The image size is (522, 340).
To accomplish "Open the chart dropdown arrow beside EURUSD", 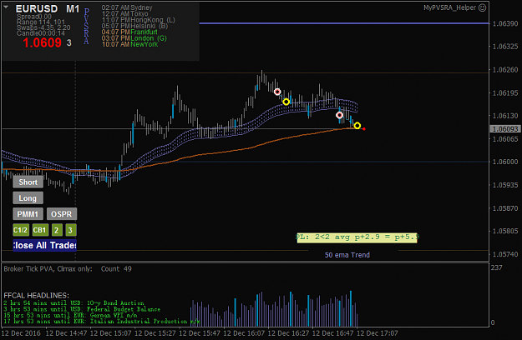I will point(6,7).
